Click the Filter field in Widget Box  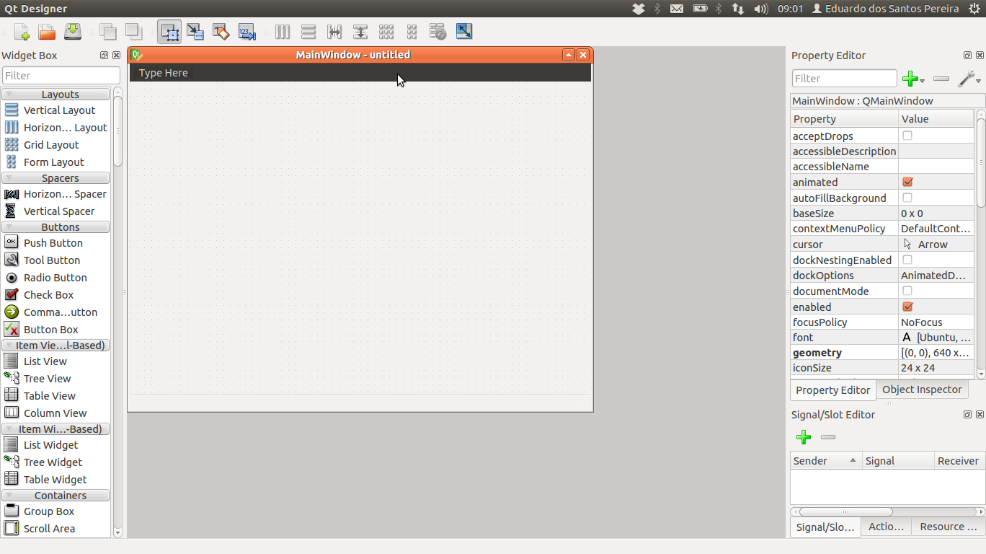coord(61,75)
